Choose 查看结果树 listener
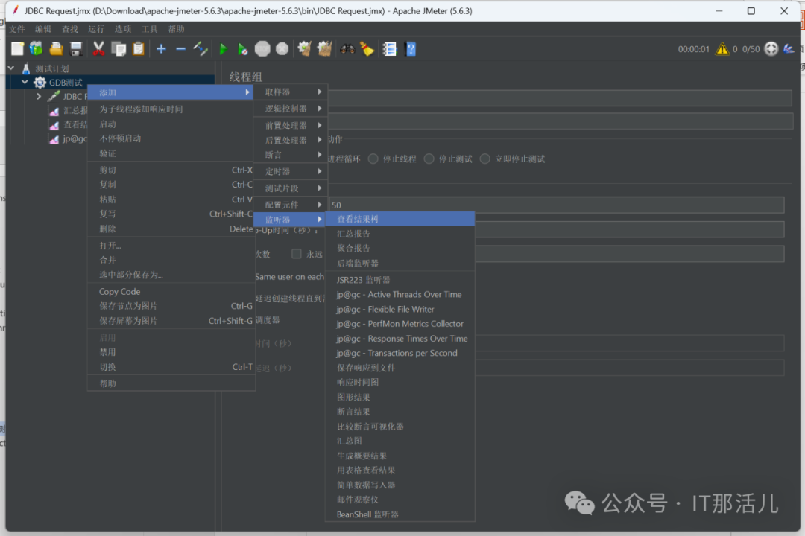Viewport: 805px width, 536px height. coord(400,219)
